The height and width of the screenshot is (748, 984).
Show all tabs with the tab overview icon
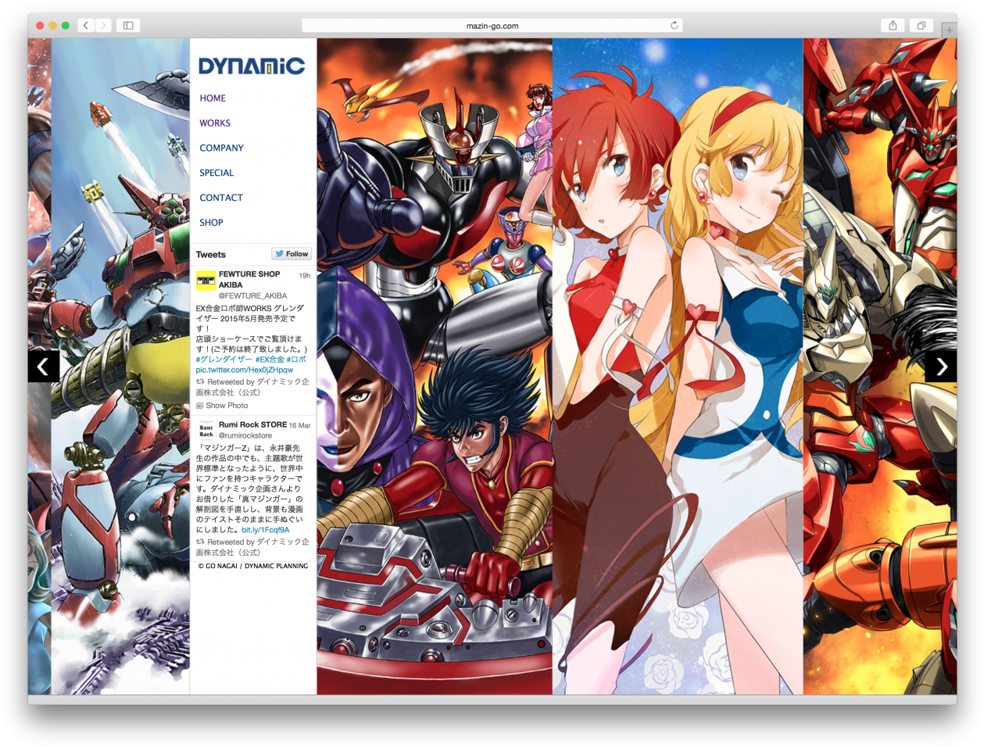point(921,25)
